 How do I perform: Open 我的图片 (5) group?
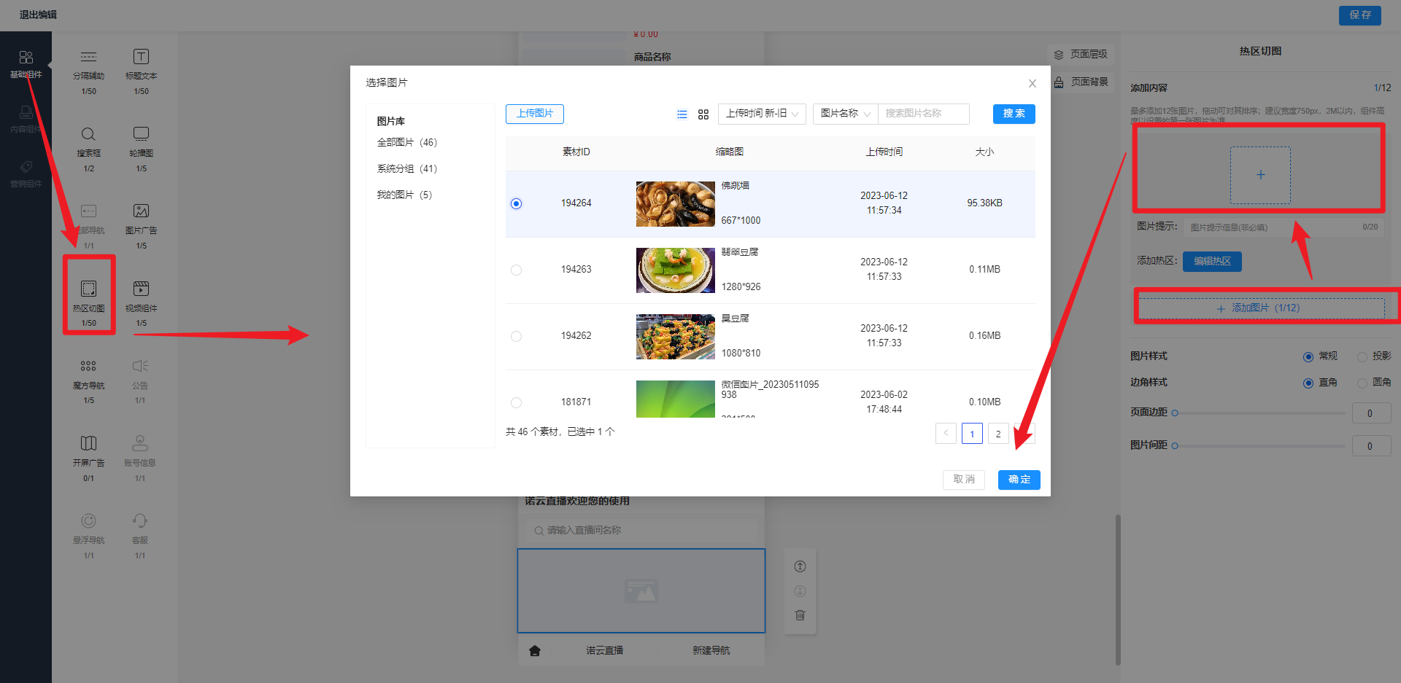(x=404, y=195)
